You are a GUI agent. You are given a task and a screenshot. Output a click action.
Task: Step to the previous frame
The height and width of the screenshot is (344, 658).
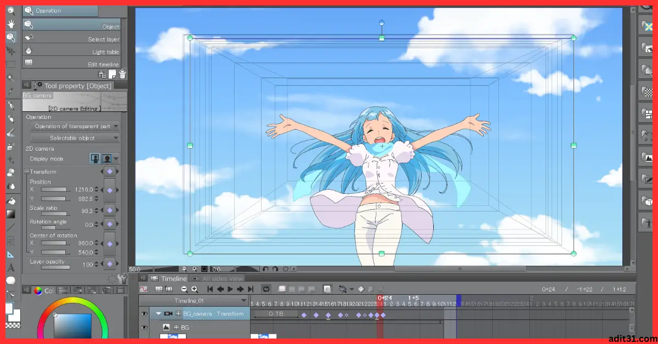pyautogui.click(x=220, y=289)
